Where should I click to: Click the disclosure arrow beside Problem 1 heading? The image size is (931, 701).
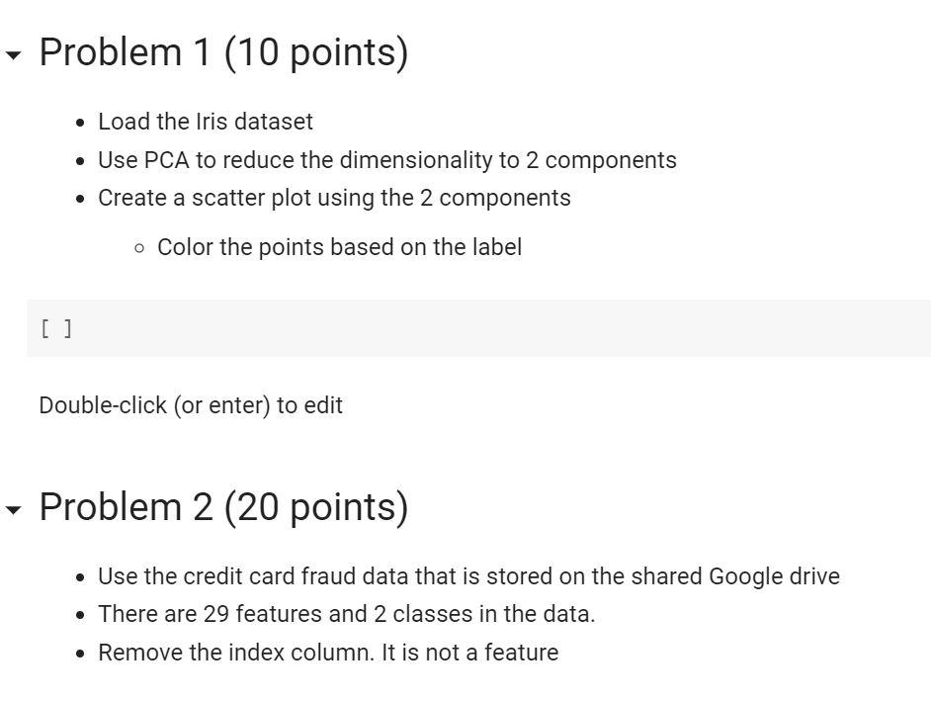click(13, 52)
